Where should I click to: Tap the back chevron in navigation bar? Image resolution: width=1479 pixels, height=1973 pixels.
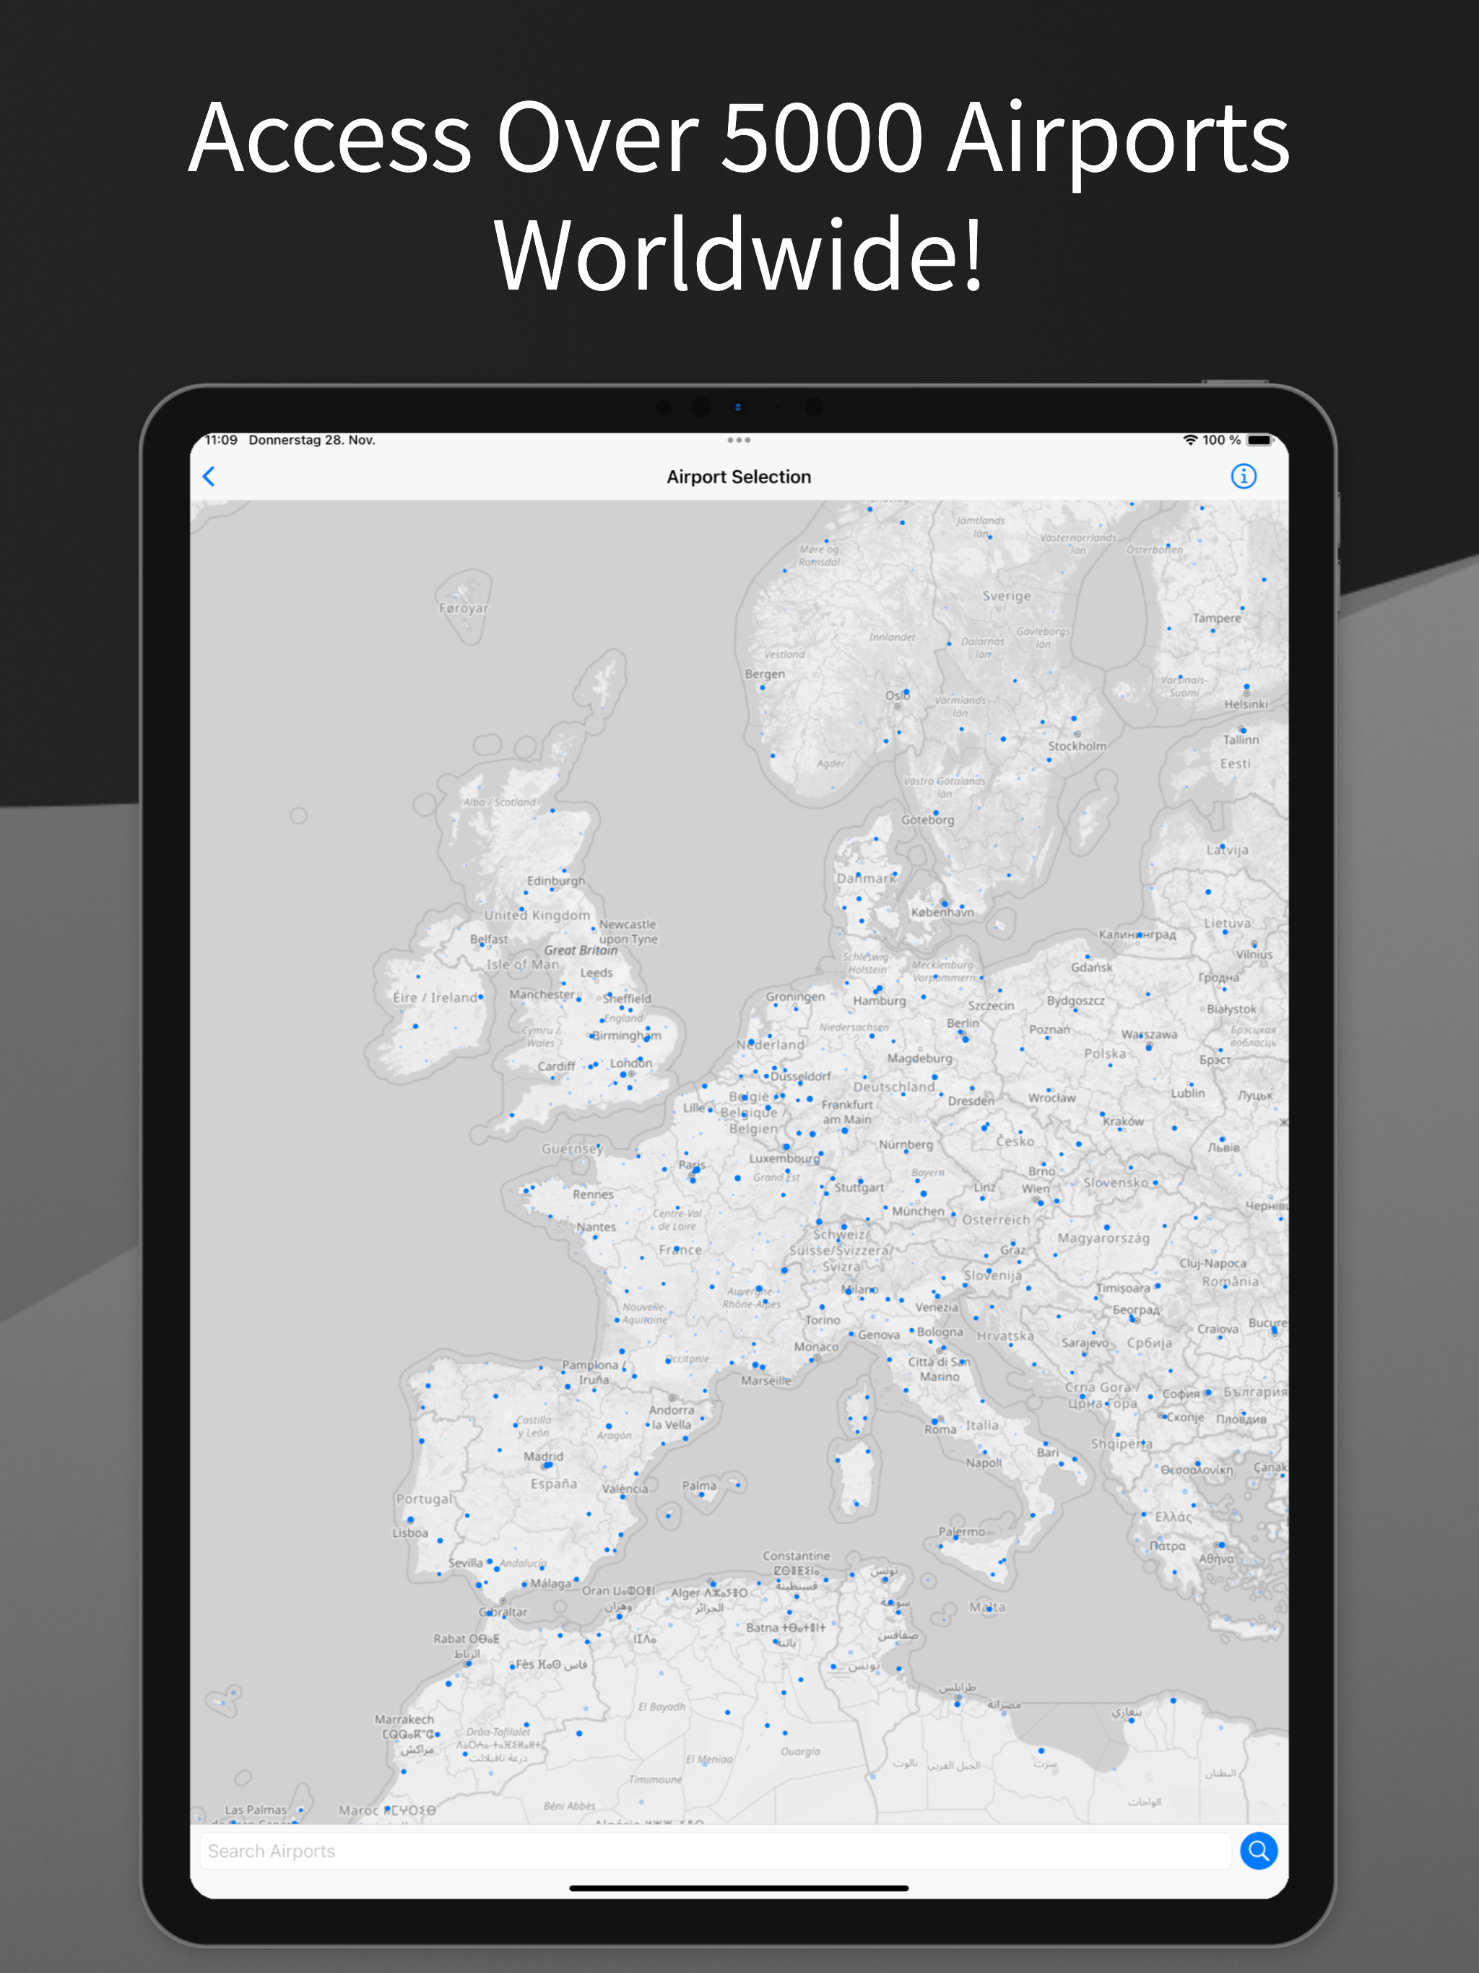pos(209,477)
